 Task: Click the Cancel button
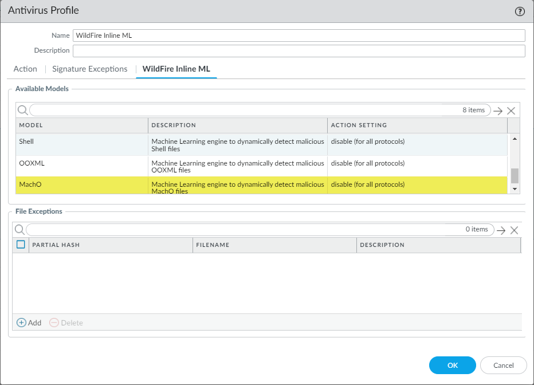503,365
